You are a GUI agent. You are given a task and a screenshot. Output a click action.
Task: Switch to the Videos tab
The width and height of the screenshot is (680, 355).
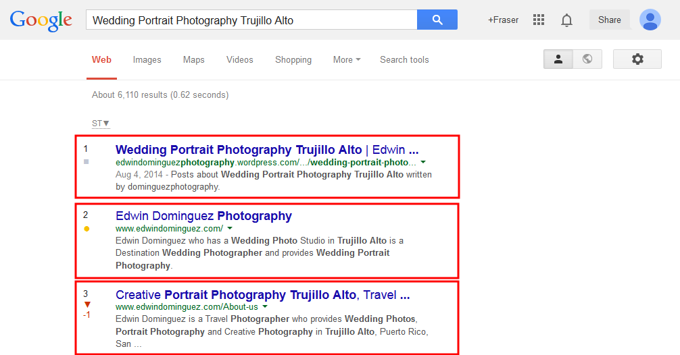point(240,60)
